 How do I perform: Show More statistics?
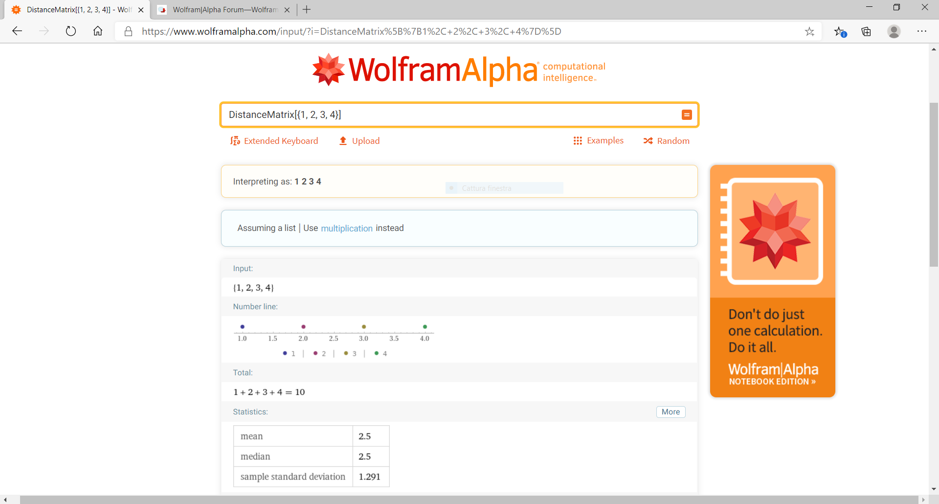(671, 412)
